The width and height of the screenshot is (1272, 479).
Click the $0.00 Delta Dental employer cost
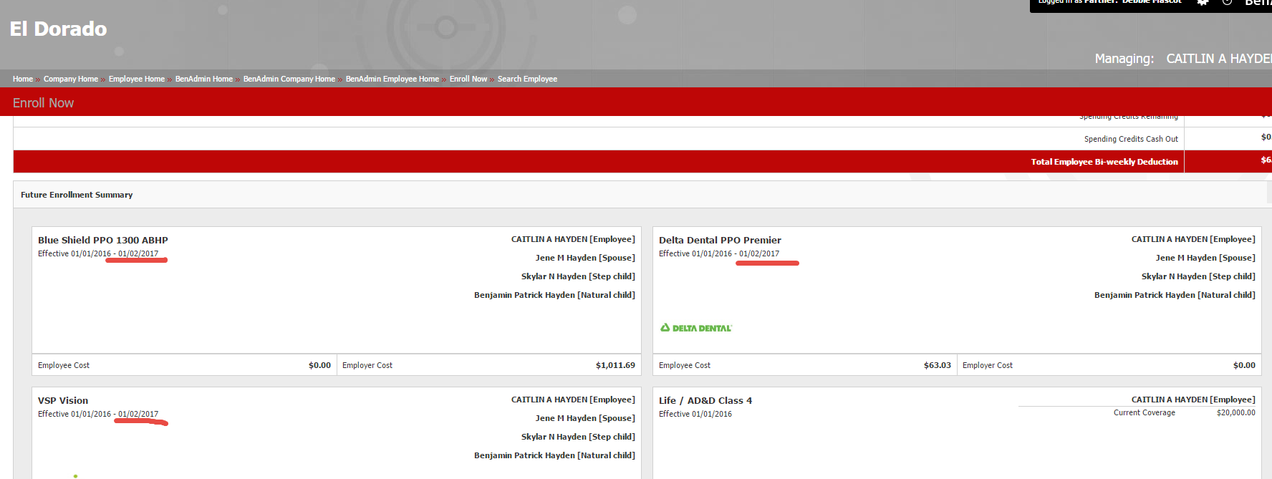(1244, 365)
